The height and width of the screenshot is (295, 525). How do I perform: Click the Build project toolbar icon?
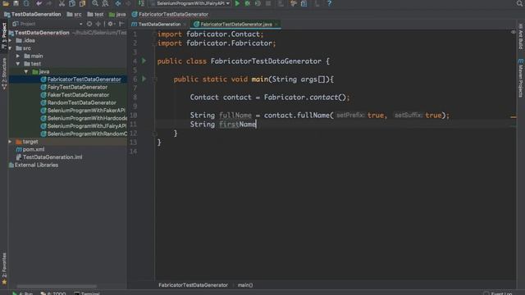coord(141,3)
